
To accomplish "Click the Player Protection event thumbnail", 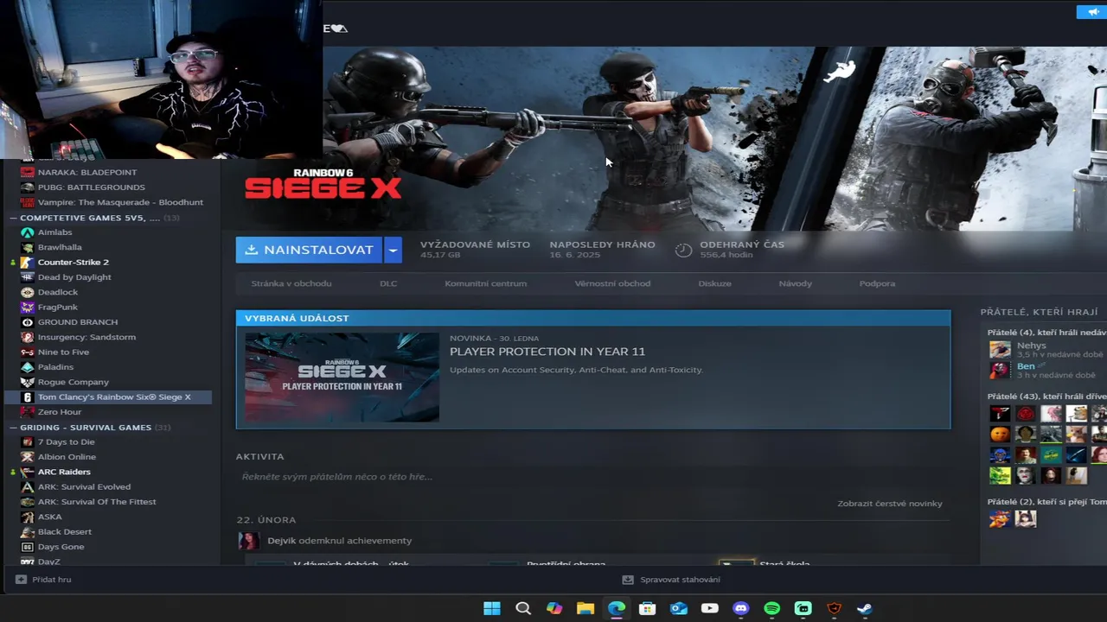I will 342,378.
